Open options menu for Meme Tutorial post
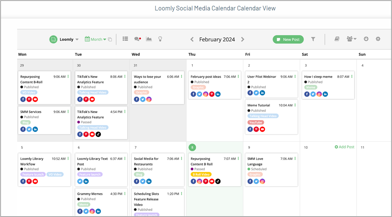Screen dimensions: 392x217 pyautogui.click(x=295, y=105)
